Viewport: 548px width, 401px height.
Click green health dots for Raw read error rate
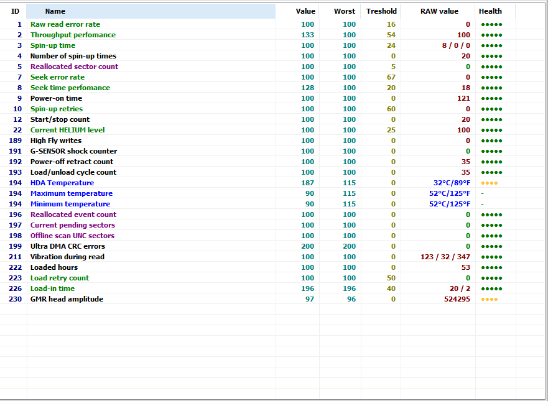tap(492, 25)
